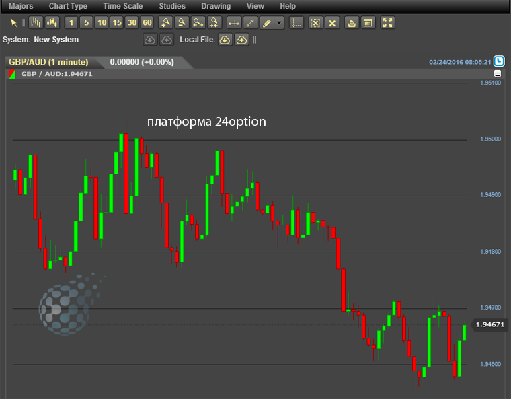
Task: Click the 1.94900 price axis label
Action: (x=490, y=195)
